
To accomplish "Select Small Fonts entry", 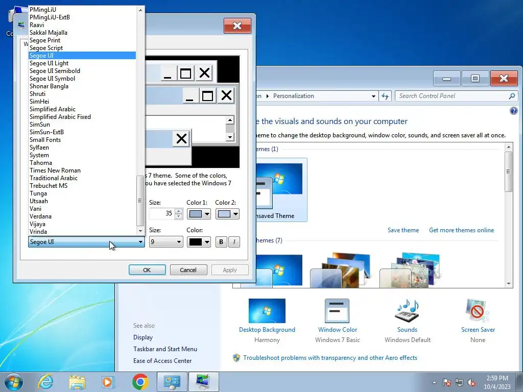I will [x=82, y=140].
